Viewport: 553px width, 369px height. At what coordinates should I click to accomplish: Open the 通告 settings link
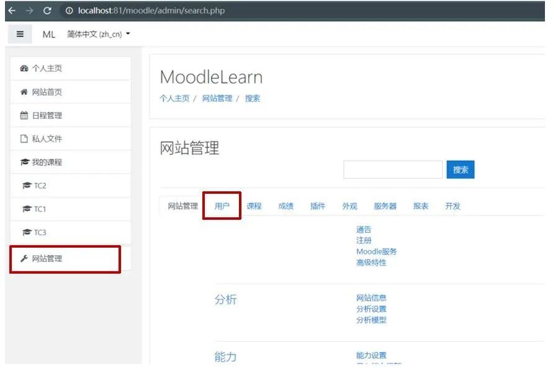click(x=364, y=230)
